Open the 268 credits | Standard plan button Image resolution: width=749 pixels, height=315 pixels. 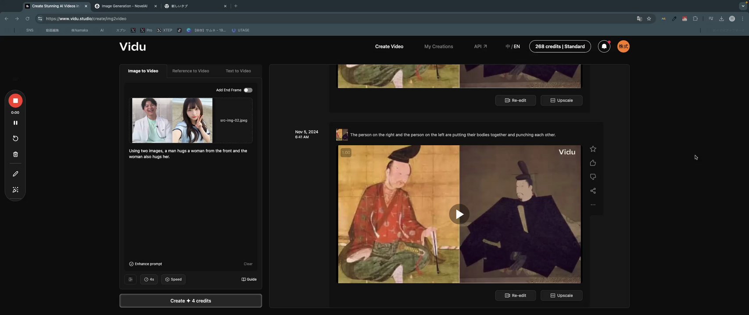(560, 46)
